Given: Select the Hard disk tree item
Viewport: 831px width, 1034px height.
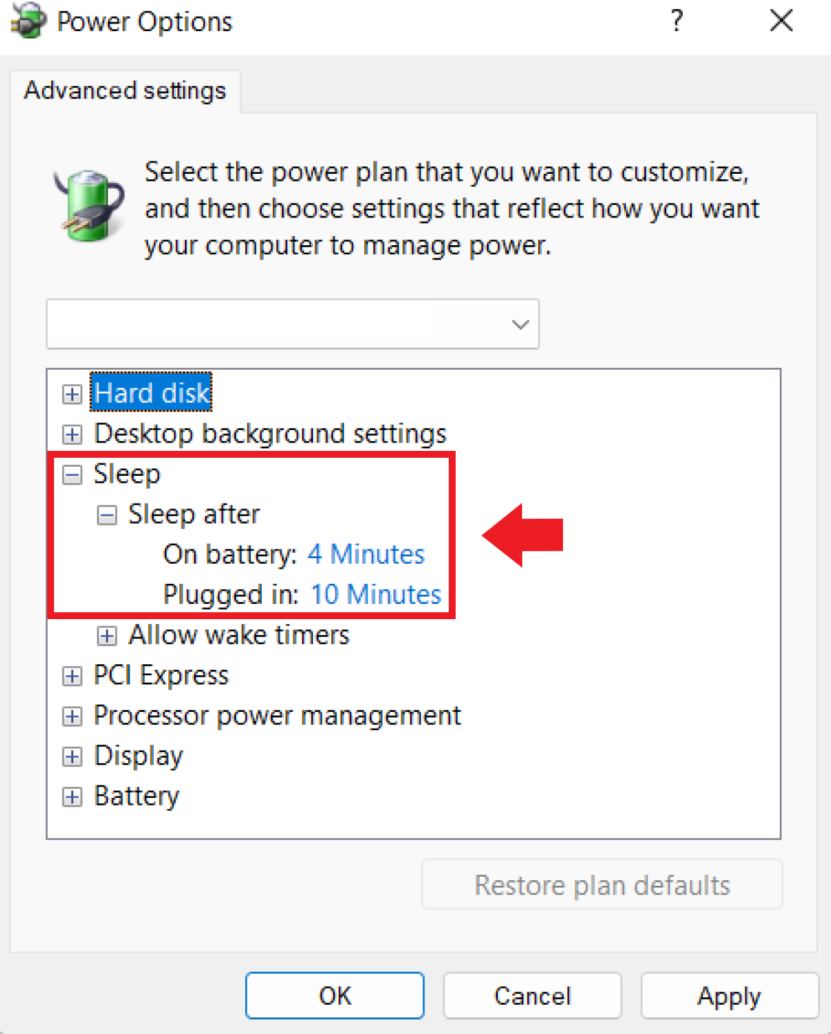Looking at the screenshot, I should (x=152, y=393).
